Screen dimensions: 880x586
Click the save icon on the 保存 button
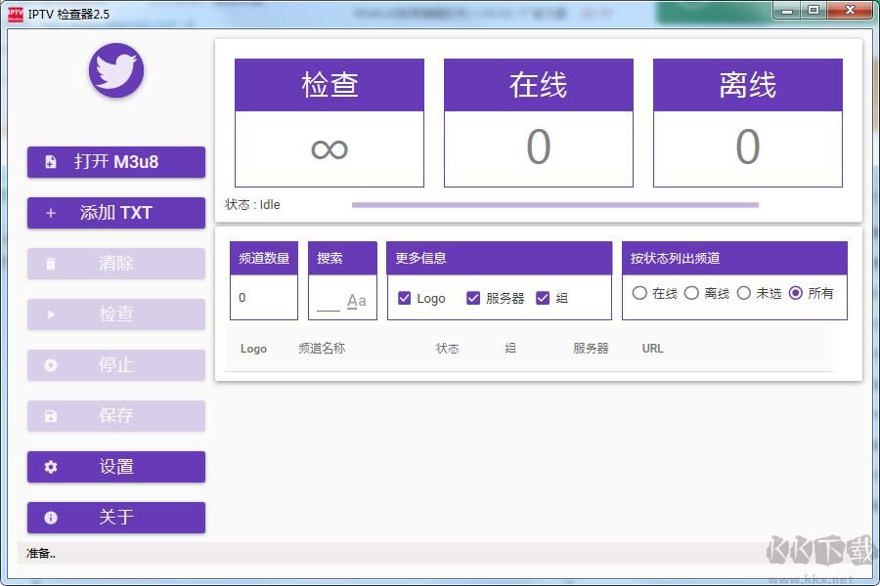pos(50,416)
